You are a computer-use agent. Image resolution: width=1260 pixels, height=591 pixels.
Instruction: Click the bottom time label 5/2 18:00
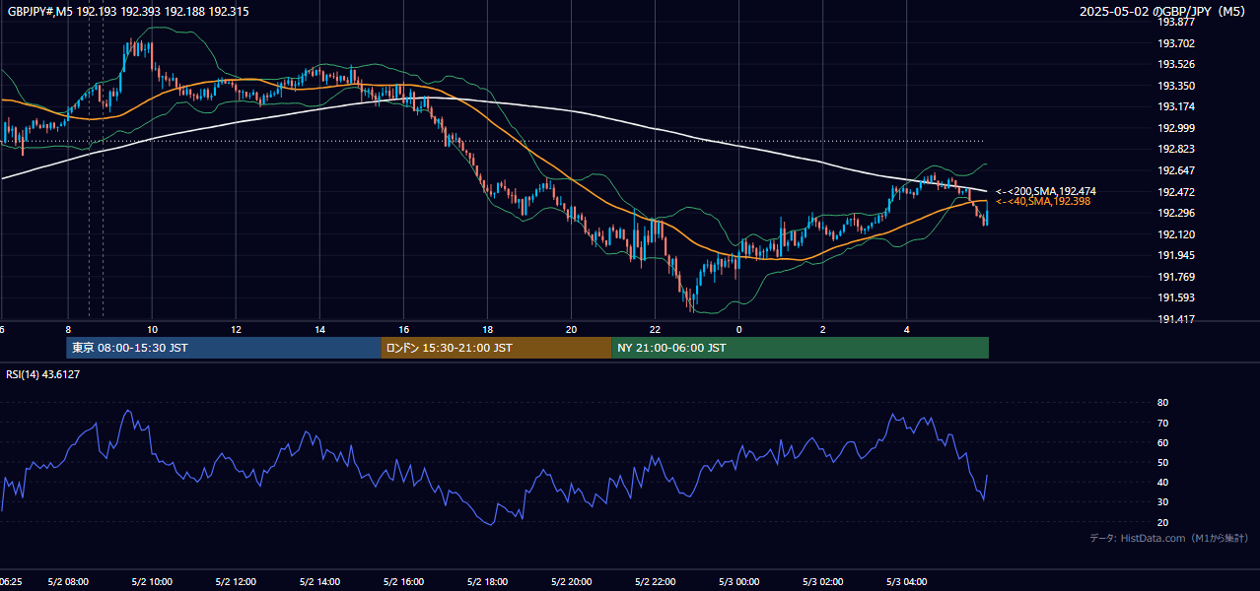click(487, 582)
